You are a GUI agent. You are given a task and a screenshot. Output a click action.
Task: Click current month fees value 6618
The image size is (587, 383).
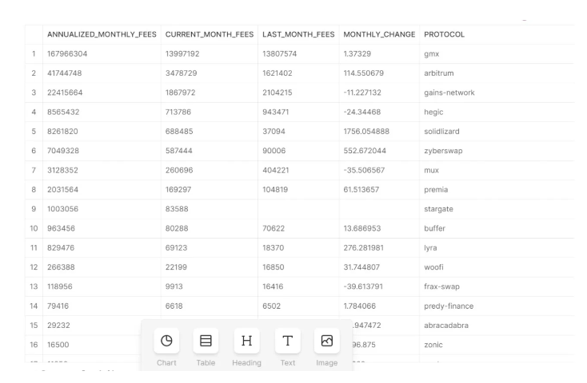coord(174,306)
